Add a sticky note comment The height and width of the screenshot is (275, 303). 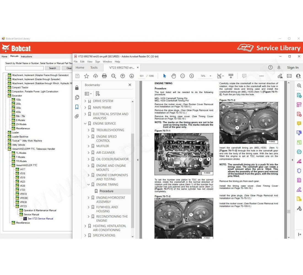pos(244,76)
